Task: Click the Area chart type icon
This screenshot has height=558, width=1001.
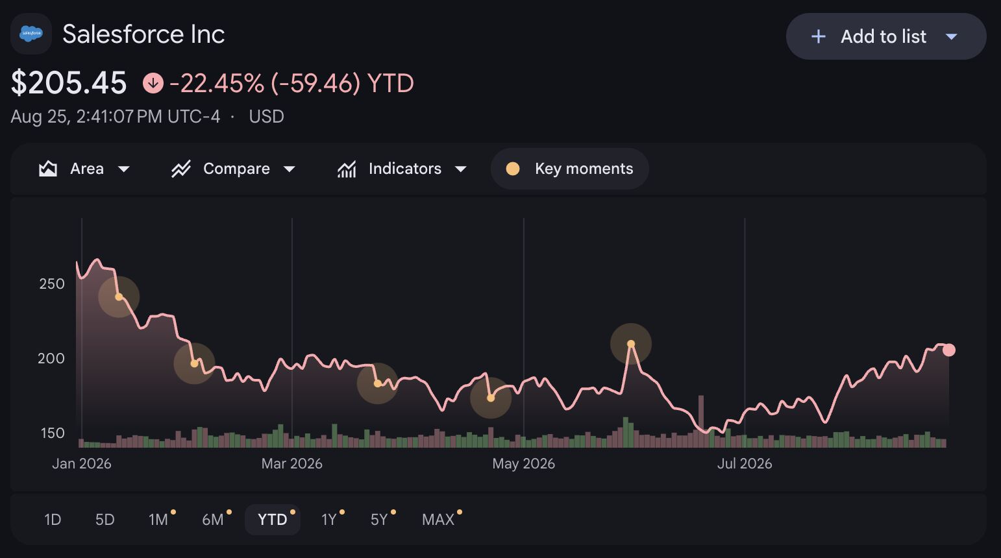Action: [48, 169]
